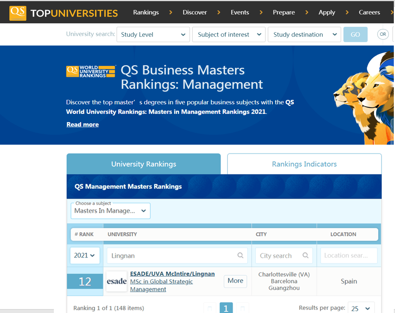
Task: Click the QS TopUniversities logo
Action: pyautogui.click(x=64, y=13)
